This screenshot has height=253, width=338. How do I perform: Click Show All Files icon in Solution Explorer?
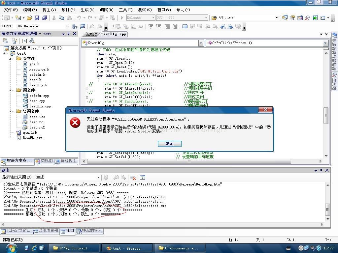click(15, 41)
